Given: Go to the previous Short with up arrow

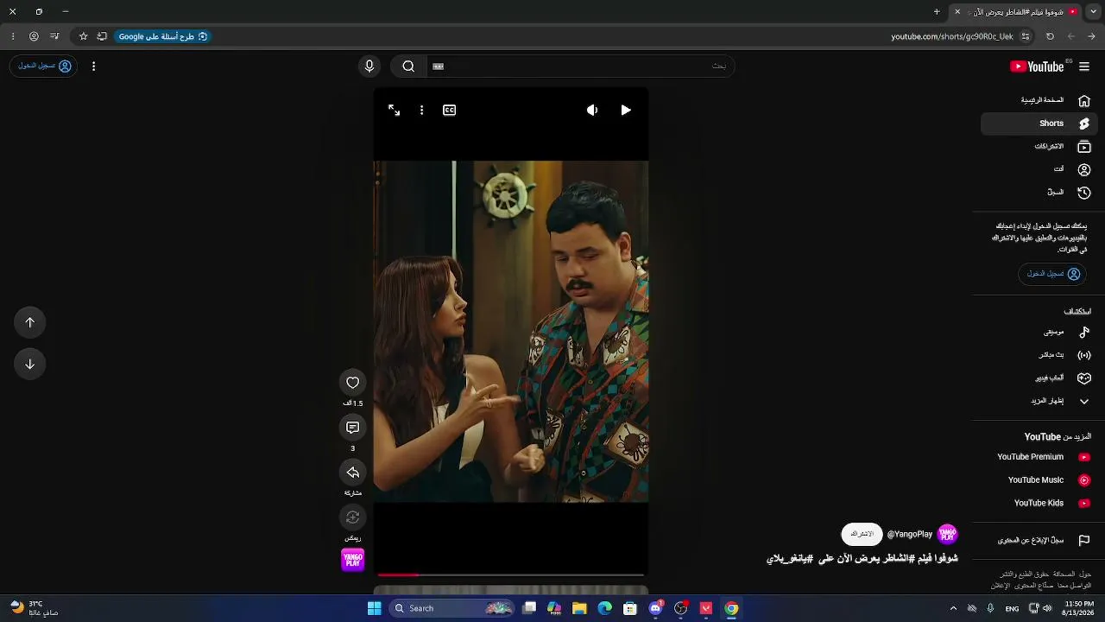Looking at the screenshot, I should (x=29, y=322).
